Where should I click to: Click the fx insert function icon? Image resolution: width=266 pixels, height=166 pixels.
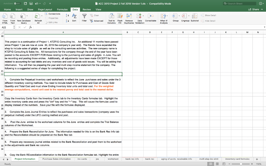(x=31, y=27)
